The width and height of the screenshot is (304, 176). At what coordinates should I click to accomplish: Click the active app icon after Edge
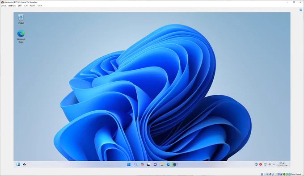click(175, 164)
